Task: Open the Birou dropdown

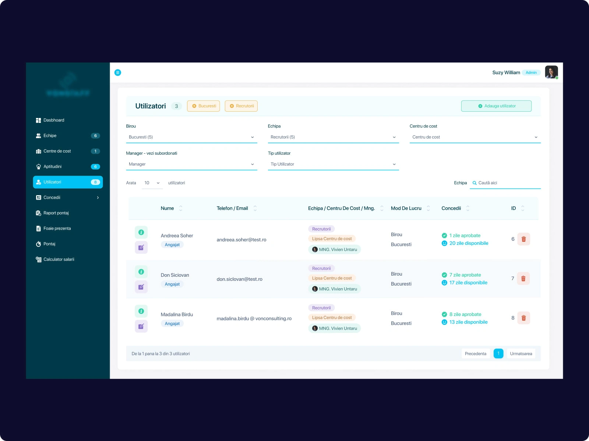Action: click(191, 137)
